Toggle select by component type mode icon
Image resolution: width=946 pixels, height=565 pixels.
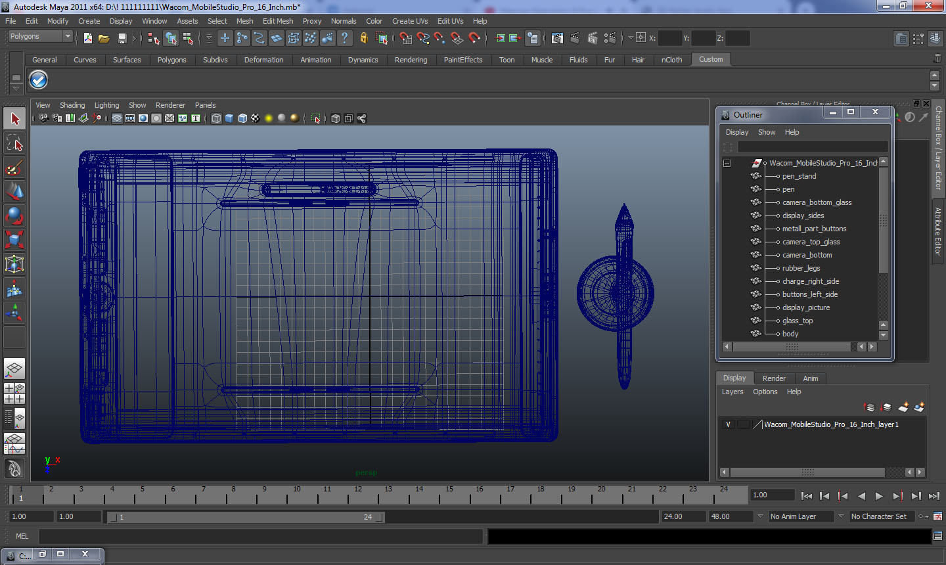(188, 38)
